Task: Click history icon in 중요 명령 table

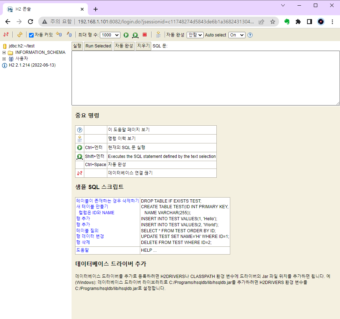Action: coord(80,139)
